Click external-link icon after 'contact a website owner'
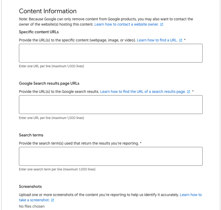Image resolution: width=221 pixels, height=210 pixels. tap(162, 25)
